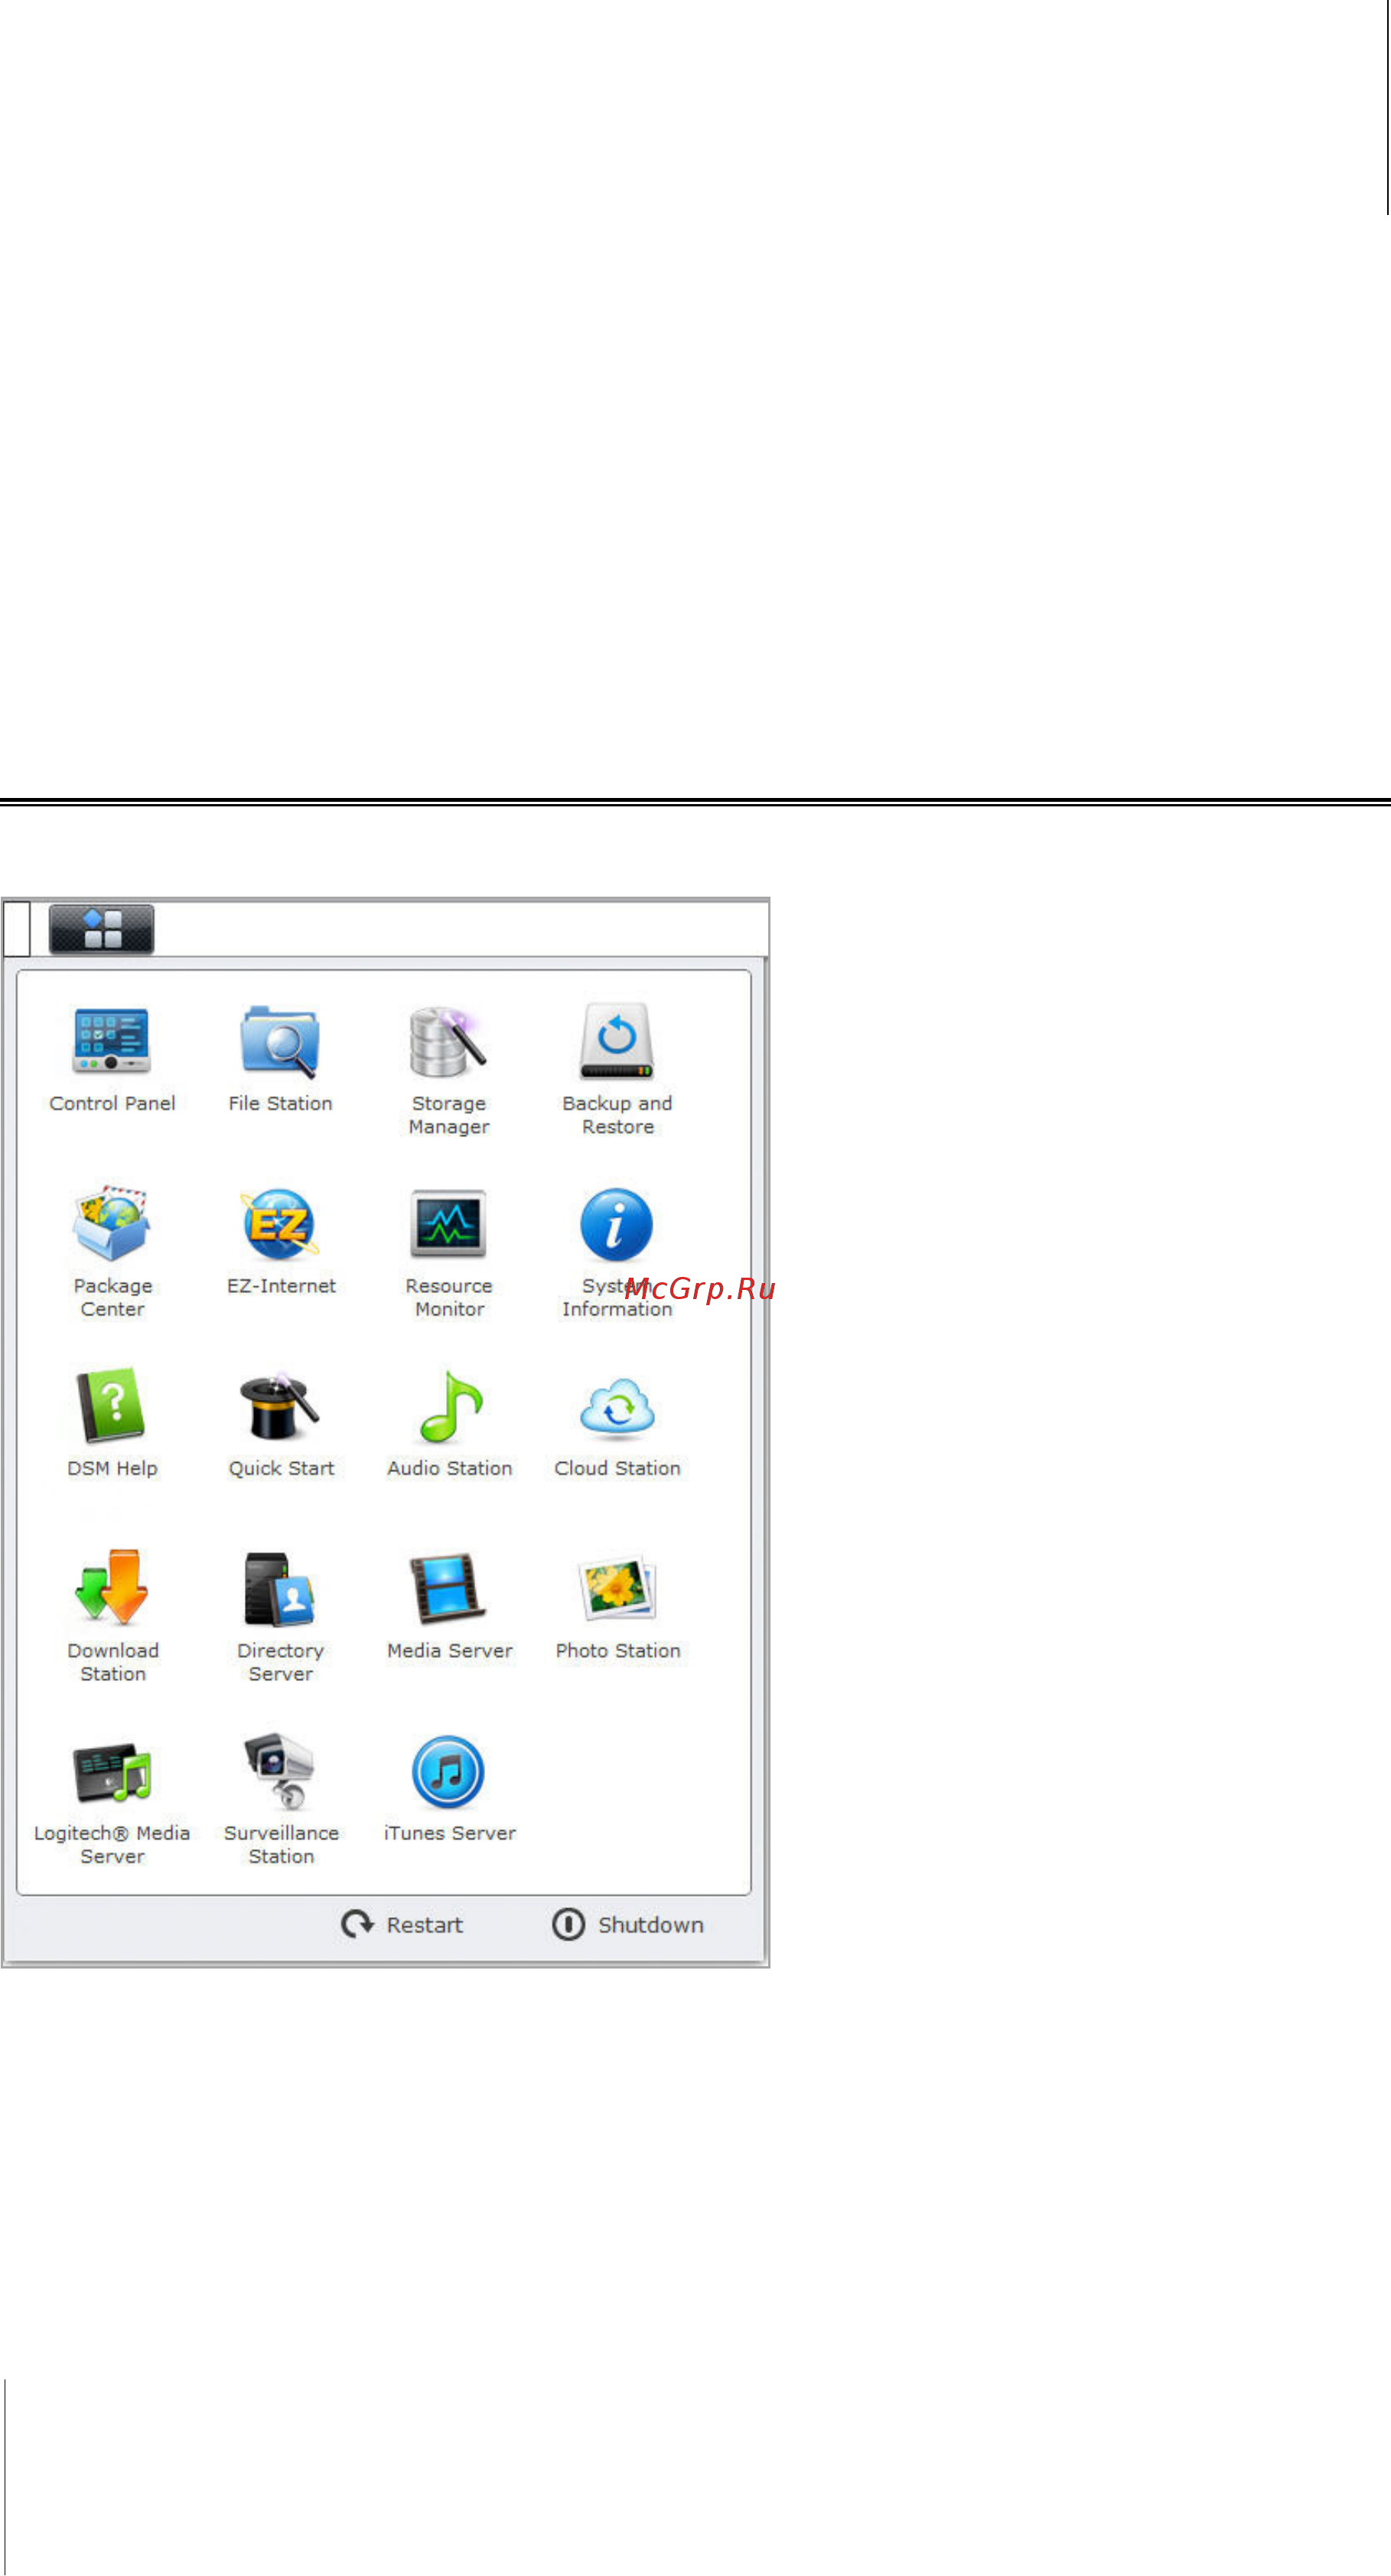The height and width of the screenshot is (2576, 1391).
Task: Open DSM Help
Action: pyautogui.click(x=112, y=1407)
